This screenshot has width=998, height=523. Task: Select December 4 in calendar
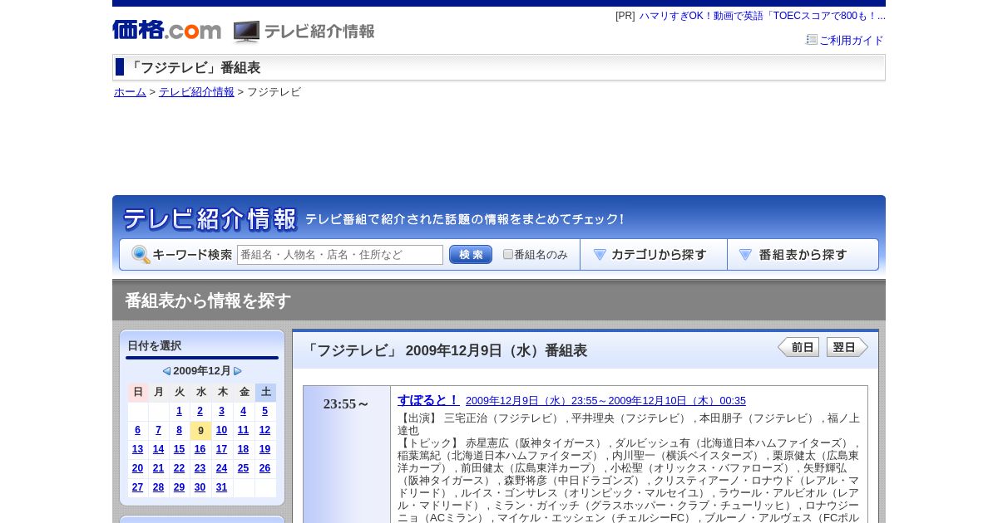243,411
